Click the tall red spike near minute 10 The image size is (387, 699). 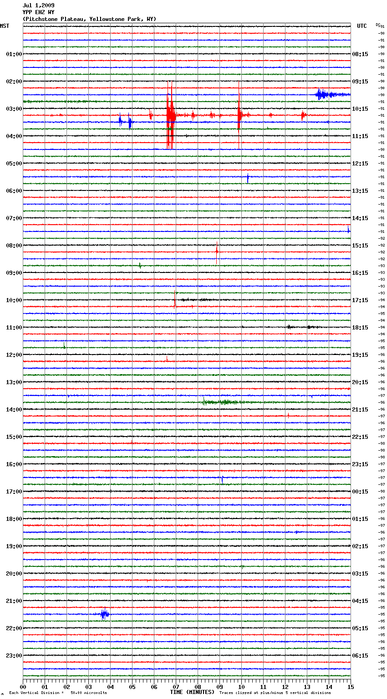click(239, 115)
